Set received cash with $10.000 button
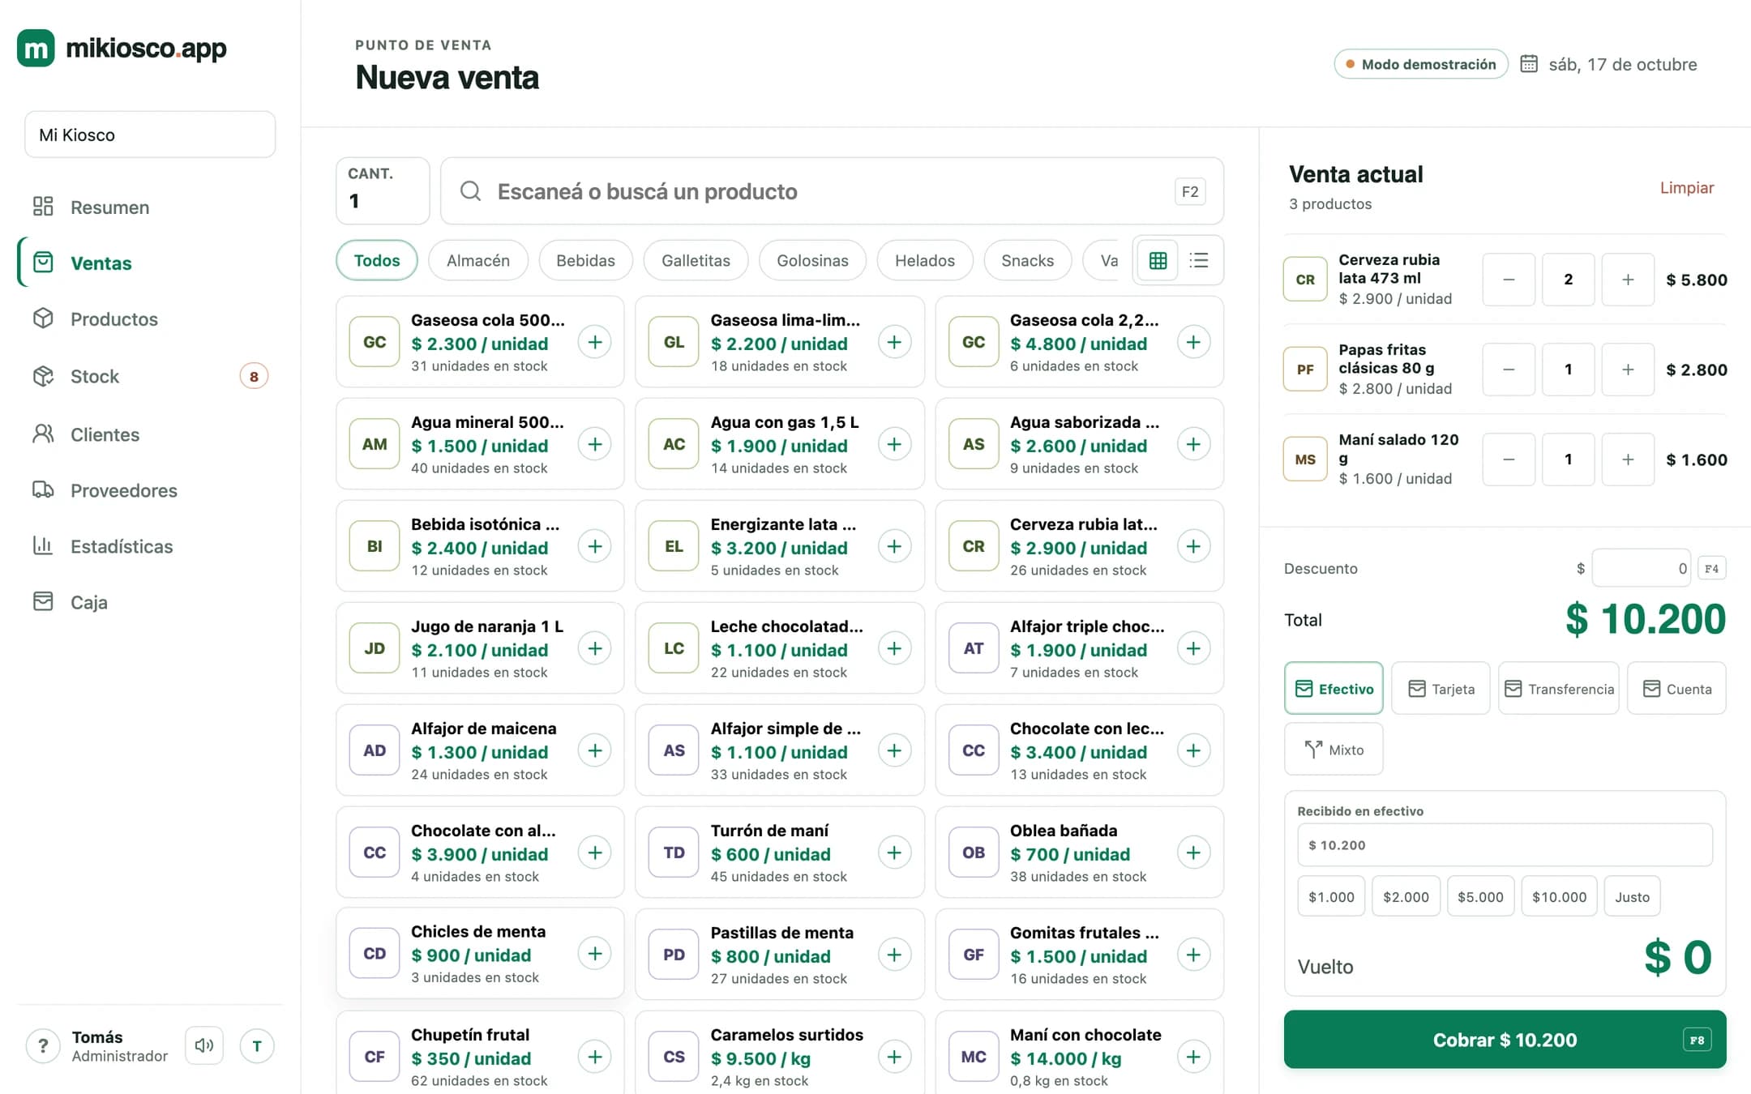 click(1559, 896)
